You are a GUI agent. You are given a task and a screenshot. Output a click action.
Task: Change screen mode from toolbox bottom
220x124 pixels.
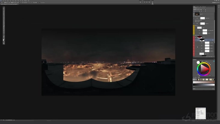pyautogui.click(x=4, y=44)
